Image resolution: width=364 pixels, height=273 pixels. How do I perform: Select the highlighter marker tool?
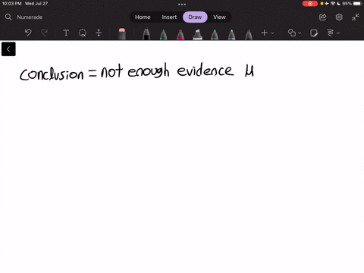[197, 34]
